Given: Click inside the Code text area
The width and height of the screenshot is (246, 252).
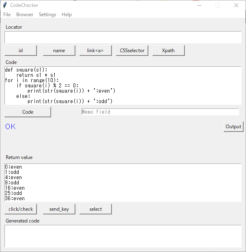Looking at the screenshot, I should tap(123, 85).
